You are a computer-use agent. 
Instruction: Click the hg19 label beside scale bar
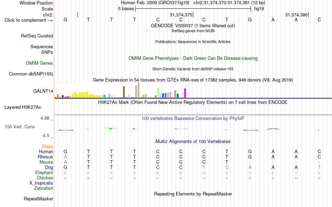259,9
